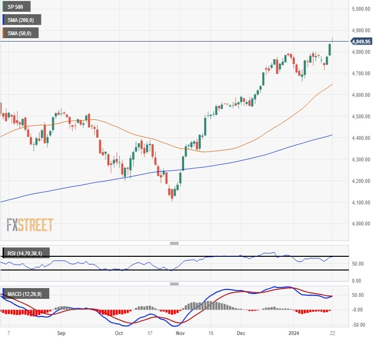Click the blue color bar beside SMA 200
This screenshot has width=373, height=337.
tap(3, 20)
